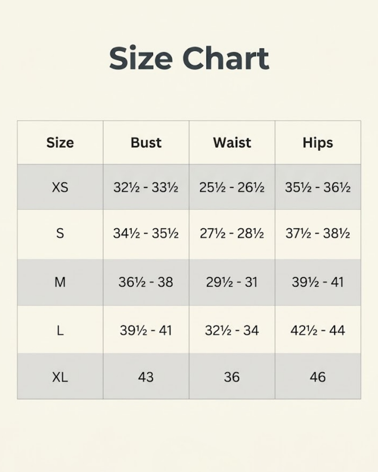Click the XL waist value 36
This screenshot has width=378, height=472.
click(x=232, y=377)
